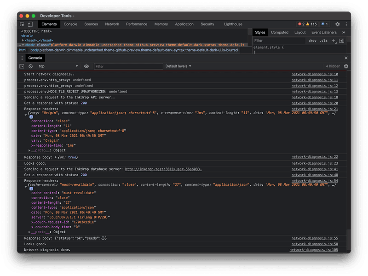The height and width of the screenshot is (276, 368).
Task: Open the DevTools more options menu
Action: 345,24
